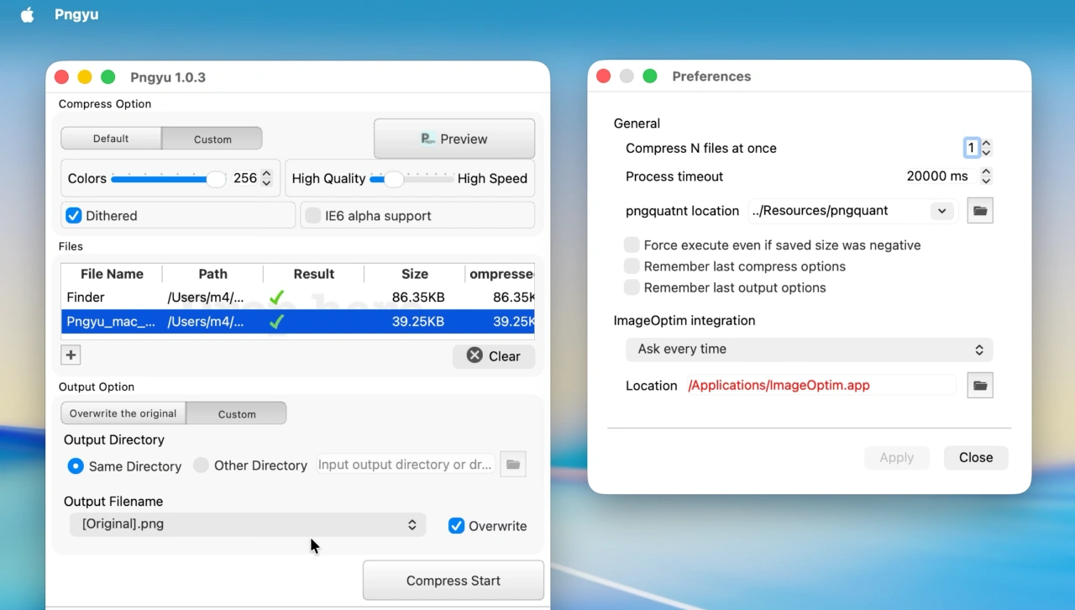Select the Other Directory radio button

coord(201,465)
